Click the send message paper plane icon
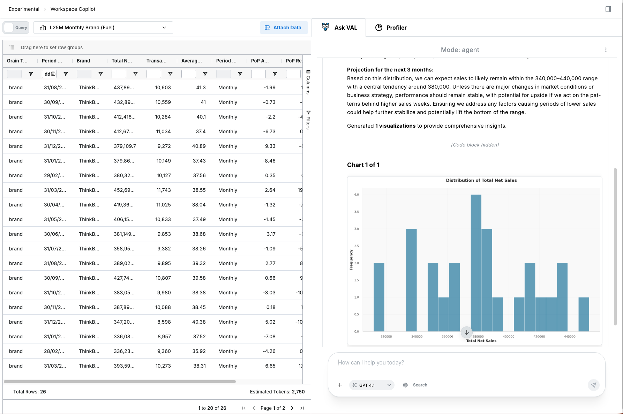This screenshot has height=414, width=623. [x=593, y=385]
